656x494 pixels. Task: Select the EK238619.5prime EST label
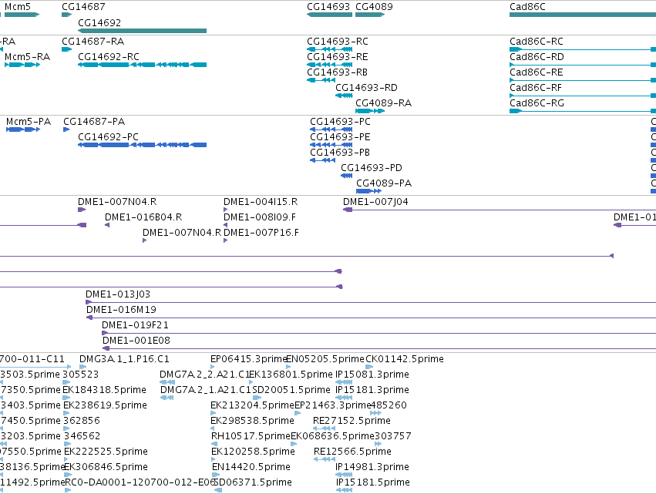tap(105, 405)
